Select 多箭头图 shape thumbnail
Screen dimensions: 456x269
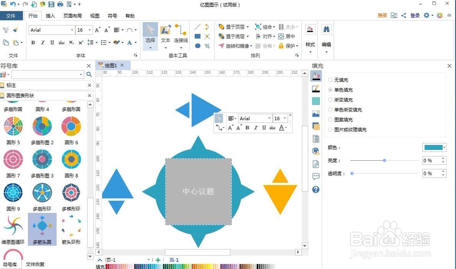click(x=42, y=229)
